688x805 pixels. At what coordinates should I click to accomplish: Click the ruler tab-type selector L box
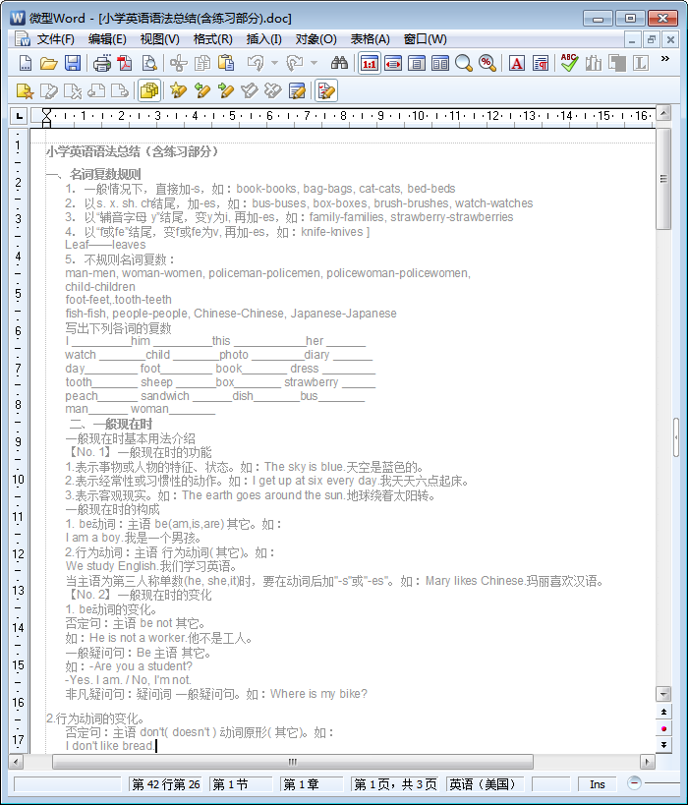(x=19, y=116)
